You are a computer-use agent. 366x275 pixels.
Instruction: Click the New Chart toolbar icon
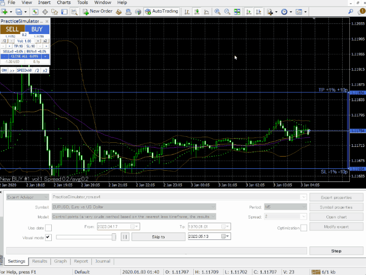click(4, 12)
